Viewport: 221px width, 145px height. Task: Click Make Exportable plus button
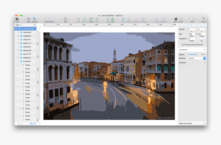click(x=205, y=123)
